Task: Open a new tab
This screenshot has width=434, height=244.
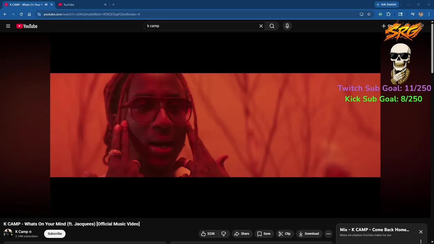Action: pos(113,5)
